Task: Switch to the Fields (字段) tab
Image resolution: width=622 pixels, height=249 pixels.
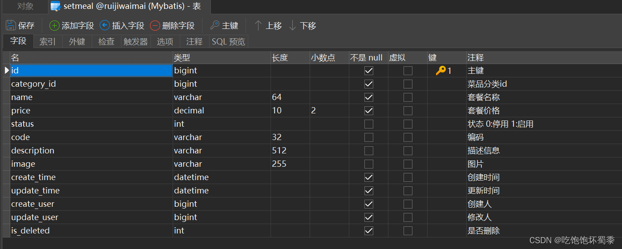Action: click(x=18, y=41)
